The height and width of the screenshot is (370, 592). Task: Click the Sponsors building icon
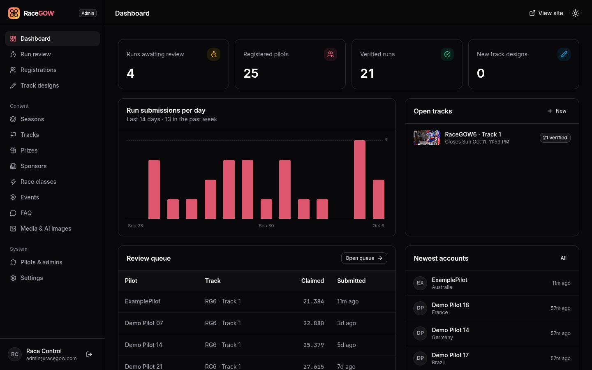point(13,166)
